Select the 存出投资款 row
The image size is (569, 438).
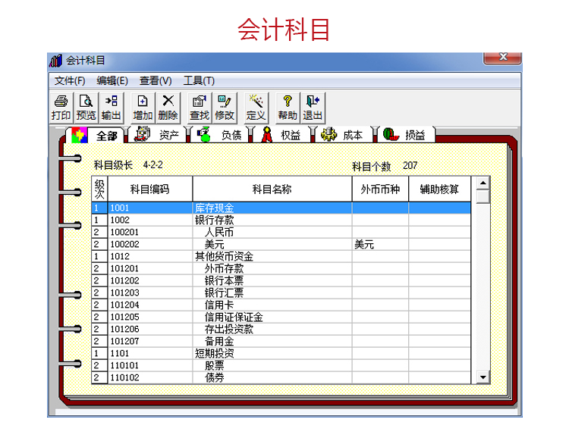[281, 329]
